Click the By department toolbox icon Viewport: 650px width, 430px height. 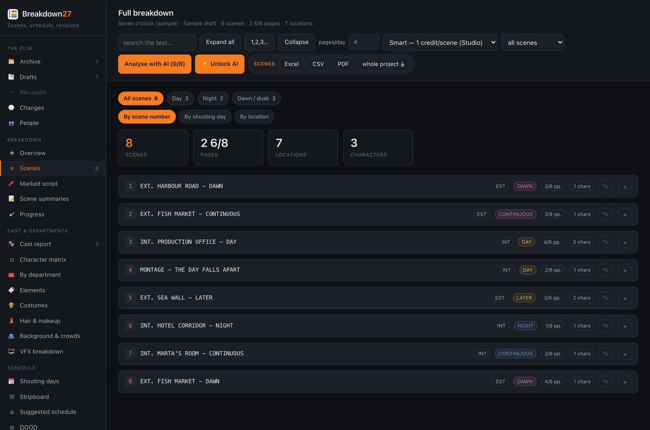[x=12, y=275]
